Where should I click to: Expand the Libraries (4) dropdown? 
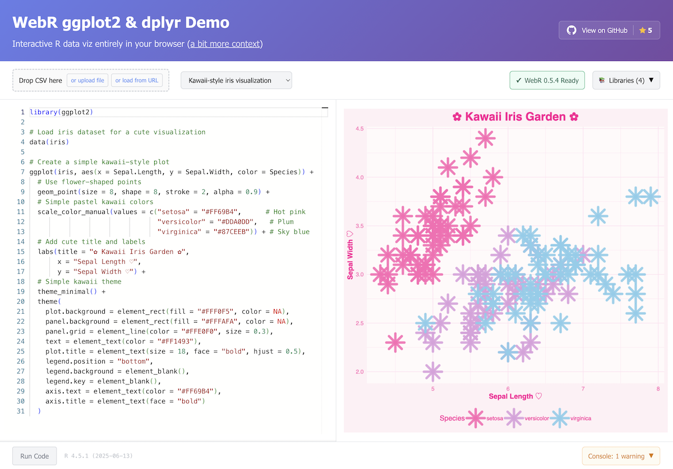point(626,80)
